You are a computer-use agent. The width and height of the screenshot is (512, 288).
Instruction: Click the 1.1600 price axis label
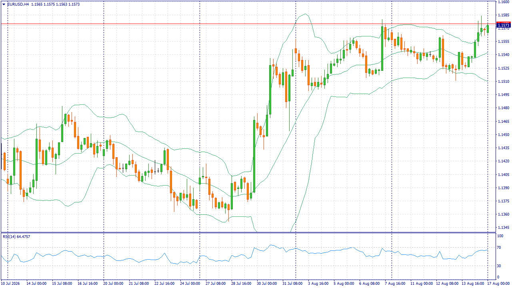pyautogui.click(x=503, y=2)
